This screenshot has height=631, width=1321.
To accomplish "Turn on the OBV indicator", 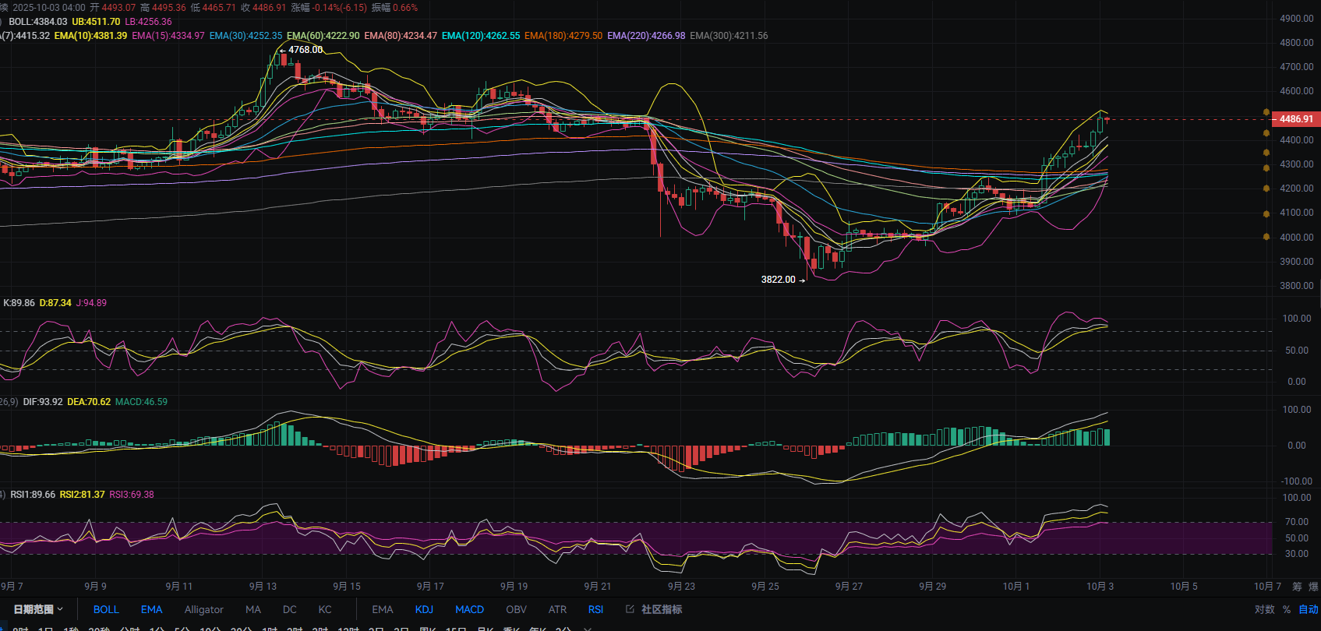I will [x=516, y=609].
